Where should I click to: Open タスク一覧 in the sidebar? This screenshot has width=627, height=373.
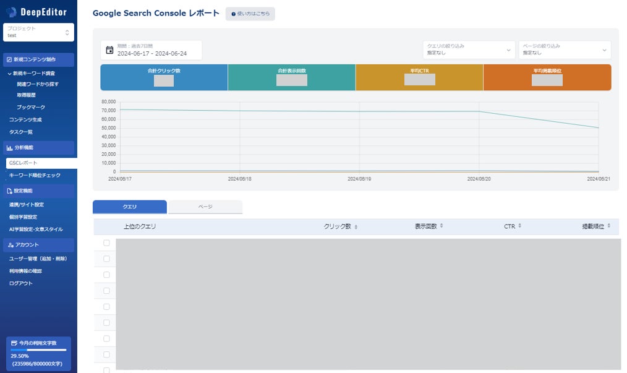coord(21,132)
